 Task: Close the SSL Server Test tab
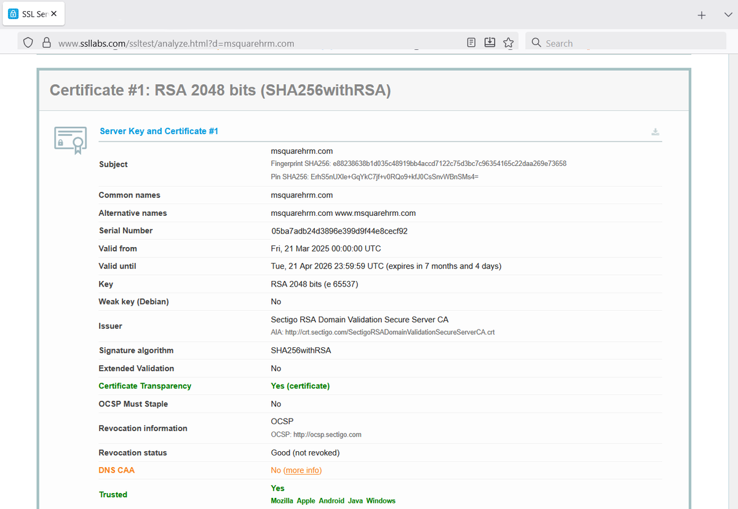point(54,14)
